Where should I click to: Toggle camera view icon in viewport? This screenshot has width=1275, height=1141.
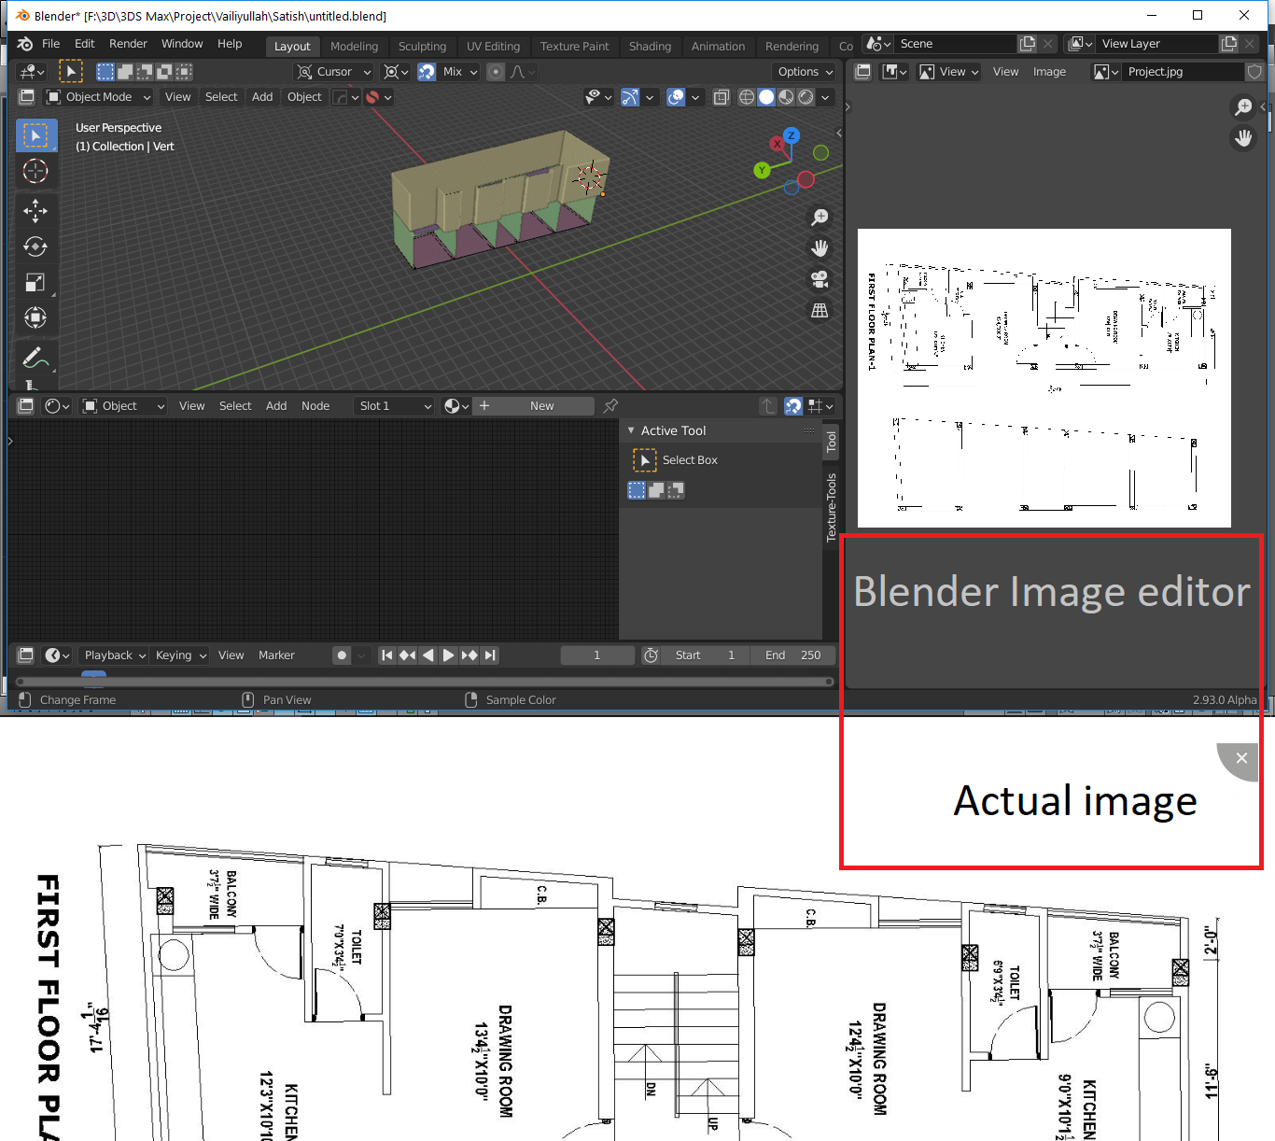820,279
